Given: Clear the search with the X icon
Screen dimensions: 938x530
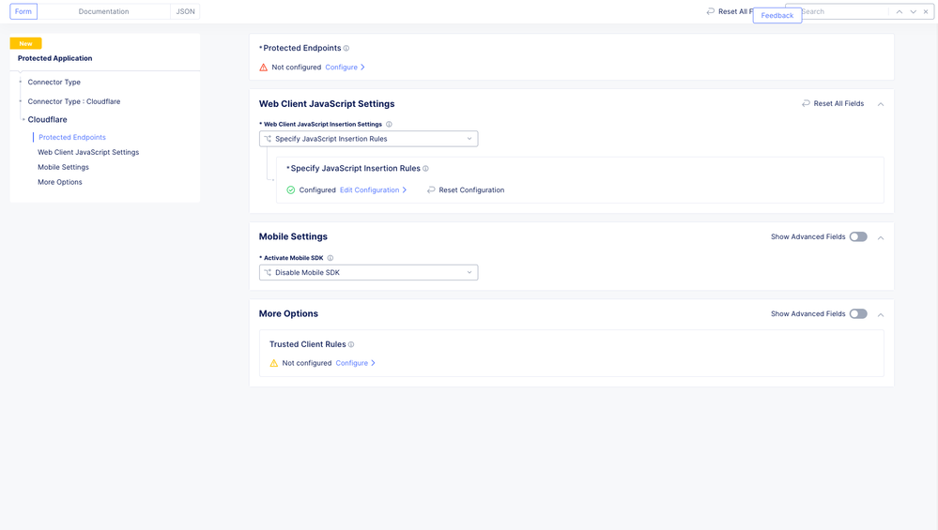Looking at the screenshot, I should point(926,12).
